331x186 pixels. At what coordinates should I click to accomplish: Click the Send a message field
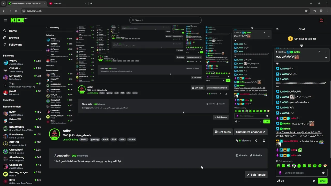(302, 173)
